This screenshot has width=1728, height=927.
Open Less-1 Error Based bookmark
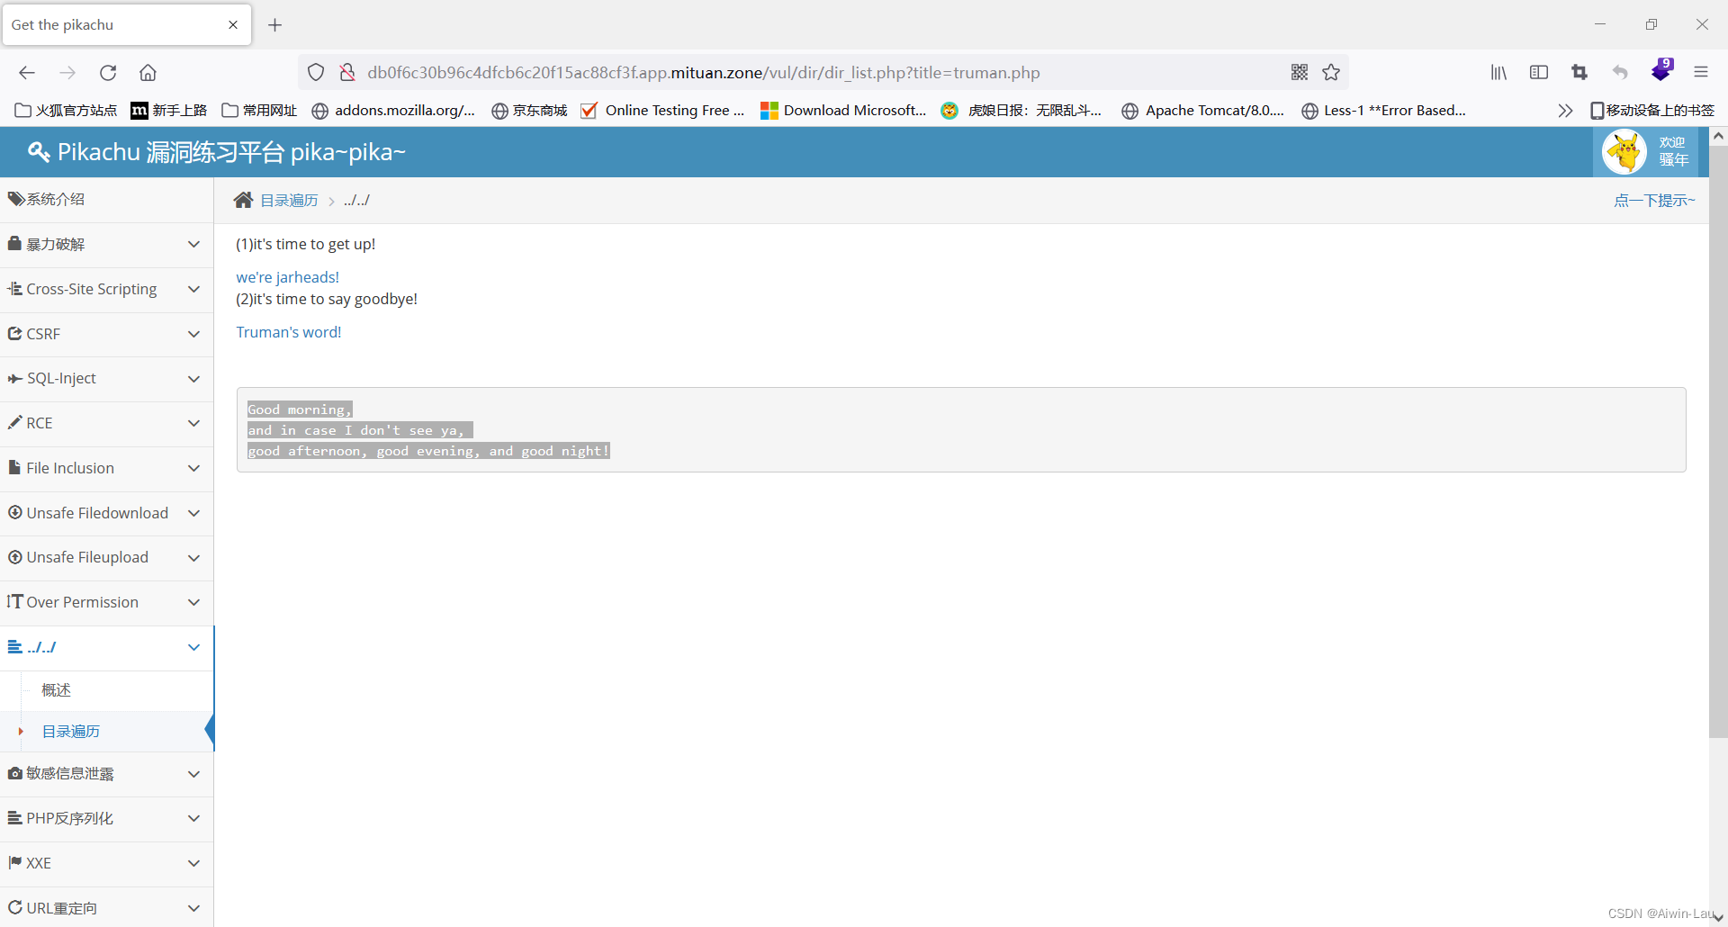click(1384, 111)
